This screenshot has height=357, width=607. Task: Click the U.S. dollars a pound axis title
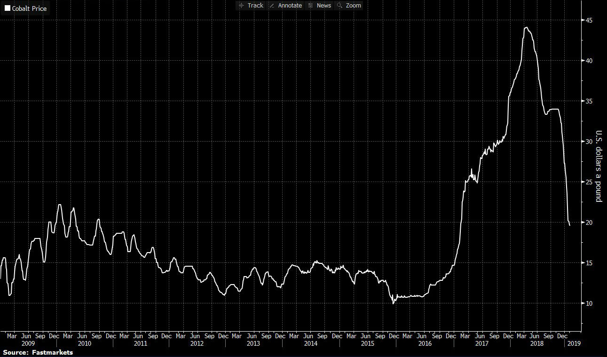click(x=599, y=166)
